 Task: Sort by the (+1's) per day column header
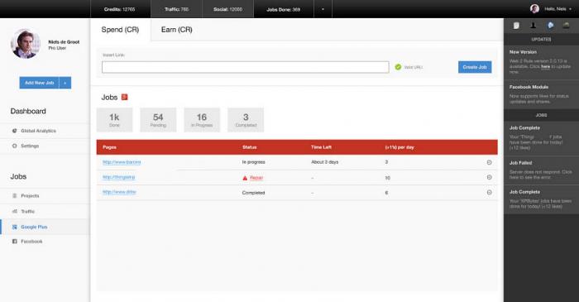[400, 147]
